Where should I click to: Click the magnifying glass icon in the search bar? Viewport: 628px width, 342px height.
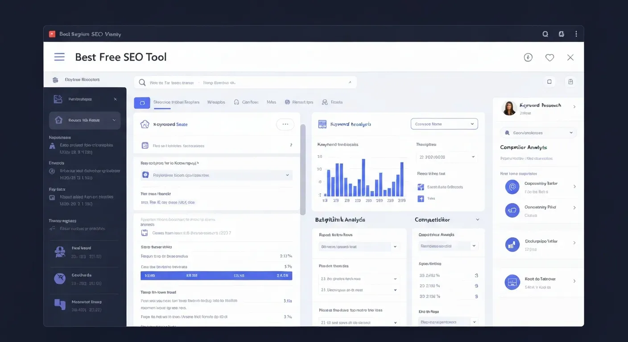click(x=141, y=82)
